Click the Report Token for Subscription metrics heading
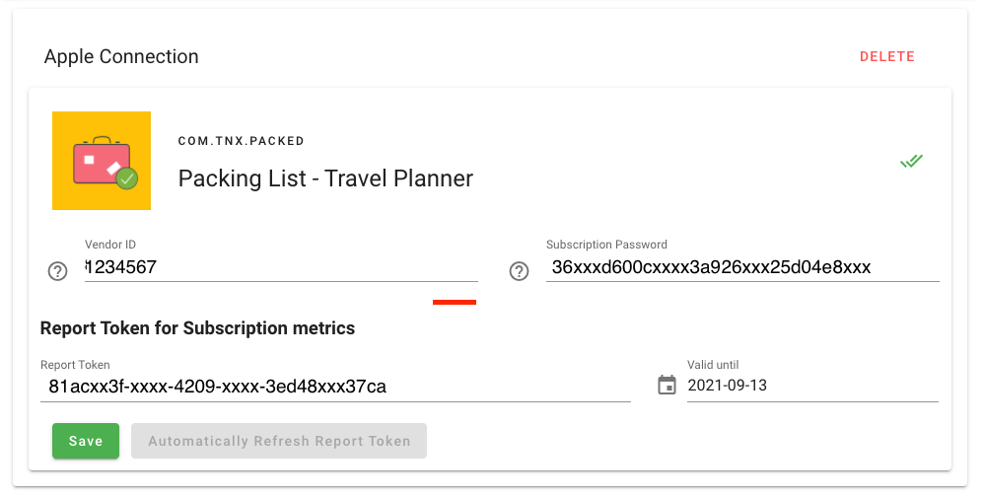Screen dimensions: 984x498 (x=197, y=327)
